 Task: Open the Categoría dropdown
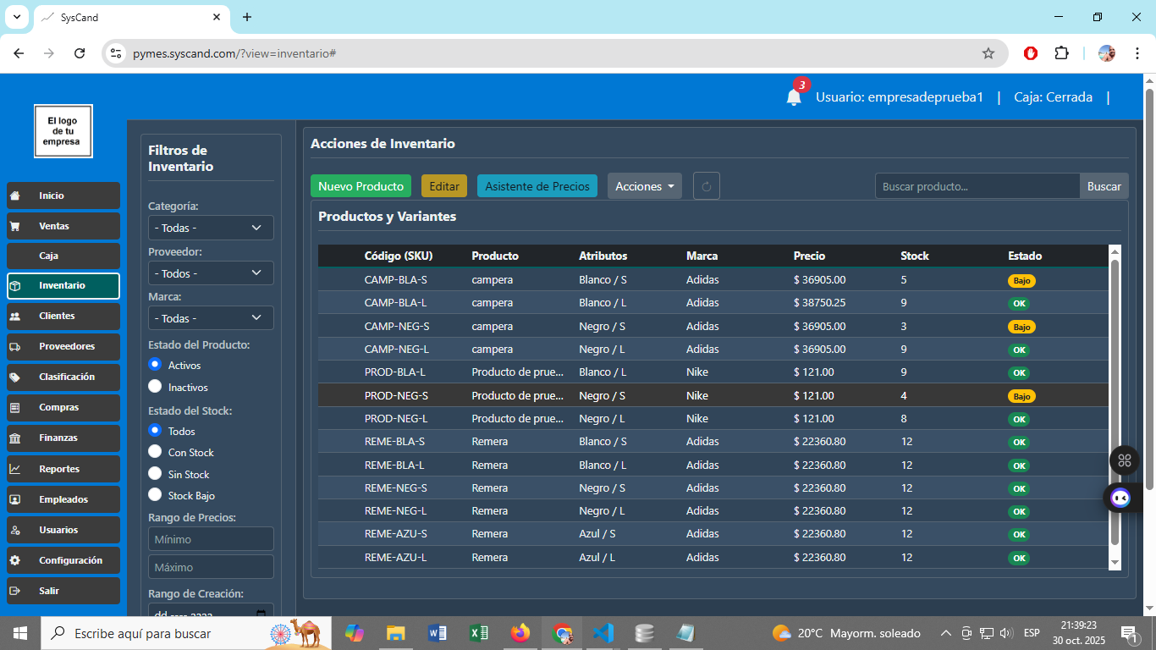click(210, 227)
